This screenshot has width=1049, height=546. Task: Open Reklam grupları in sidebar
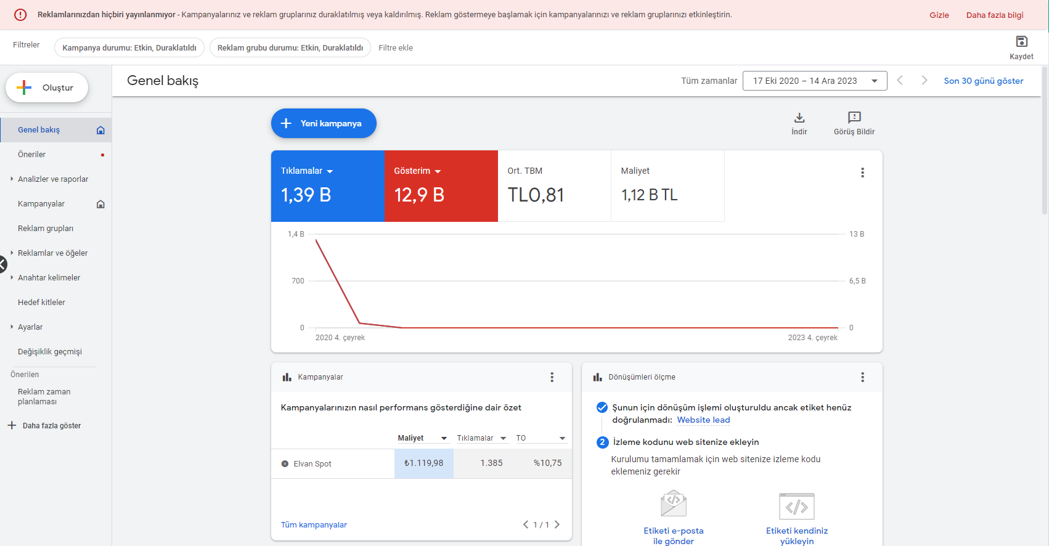point(56,229)
